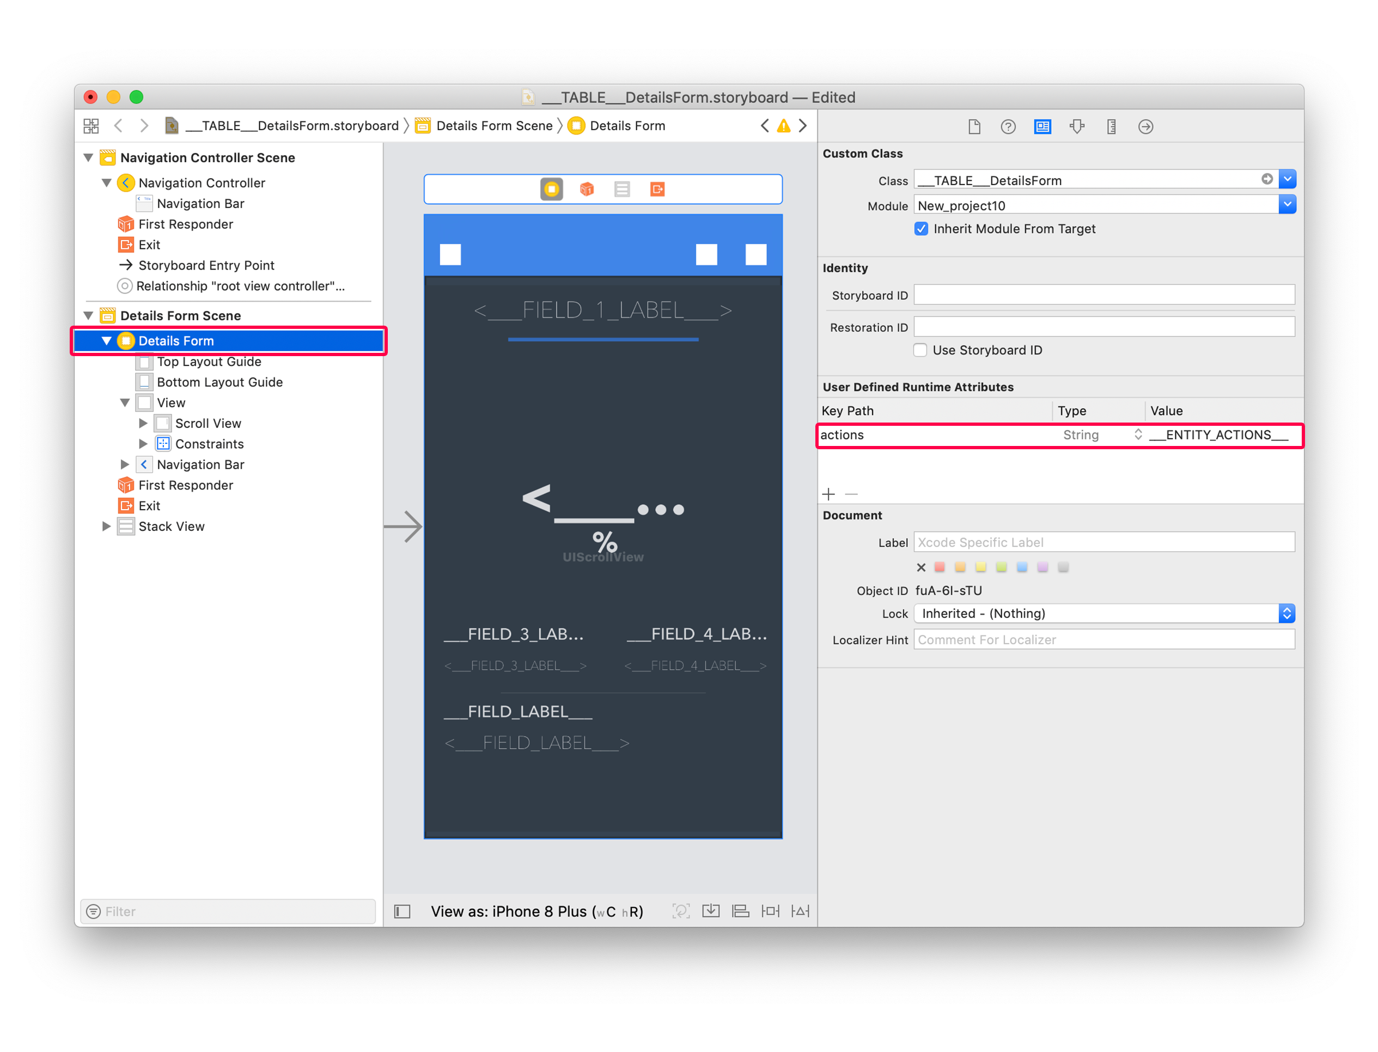The width and height of the screenshot is (1378, 1052).
Task: Jump to class definition arrow icon
Action: [1266, 179]
